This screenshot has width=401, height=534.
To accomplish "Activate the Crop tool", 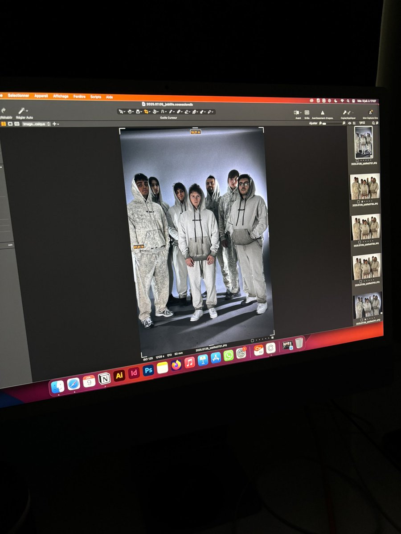I will click(x=146, y=111).
